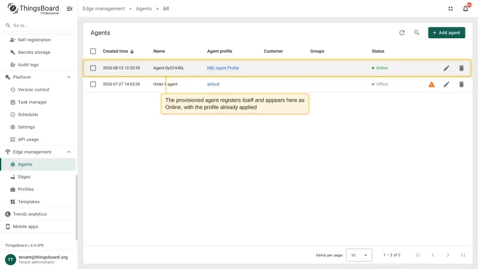
Task: Open the default agent profile link
Action: (213, 84)
